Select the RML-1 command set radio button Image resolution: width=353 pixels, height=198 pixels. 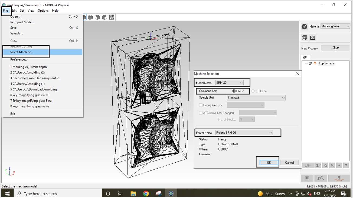point(234,91)
